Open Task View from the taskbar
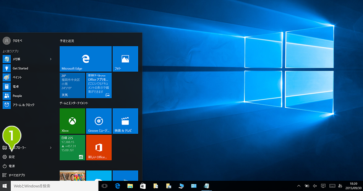 point(104,186)
